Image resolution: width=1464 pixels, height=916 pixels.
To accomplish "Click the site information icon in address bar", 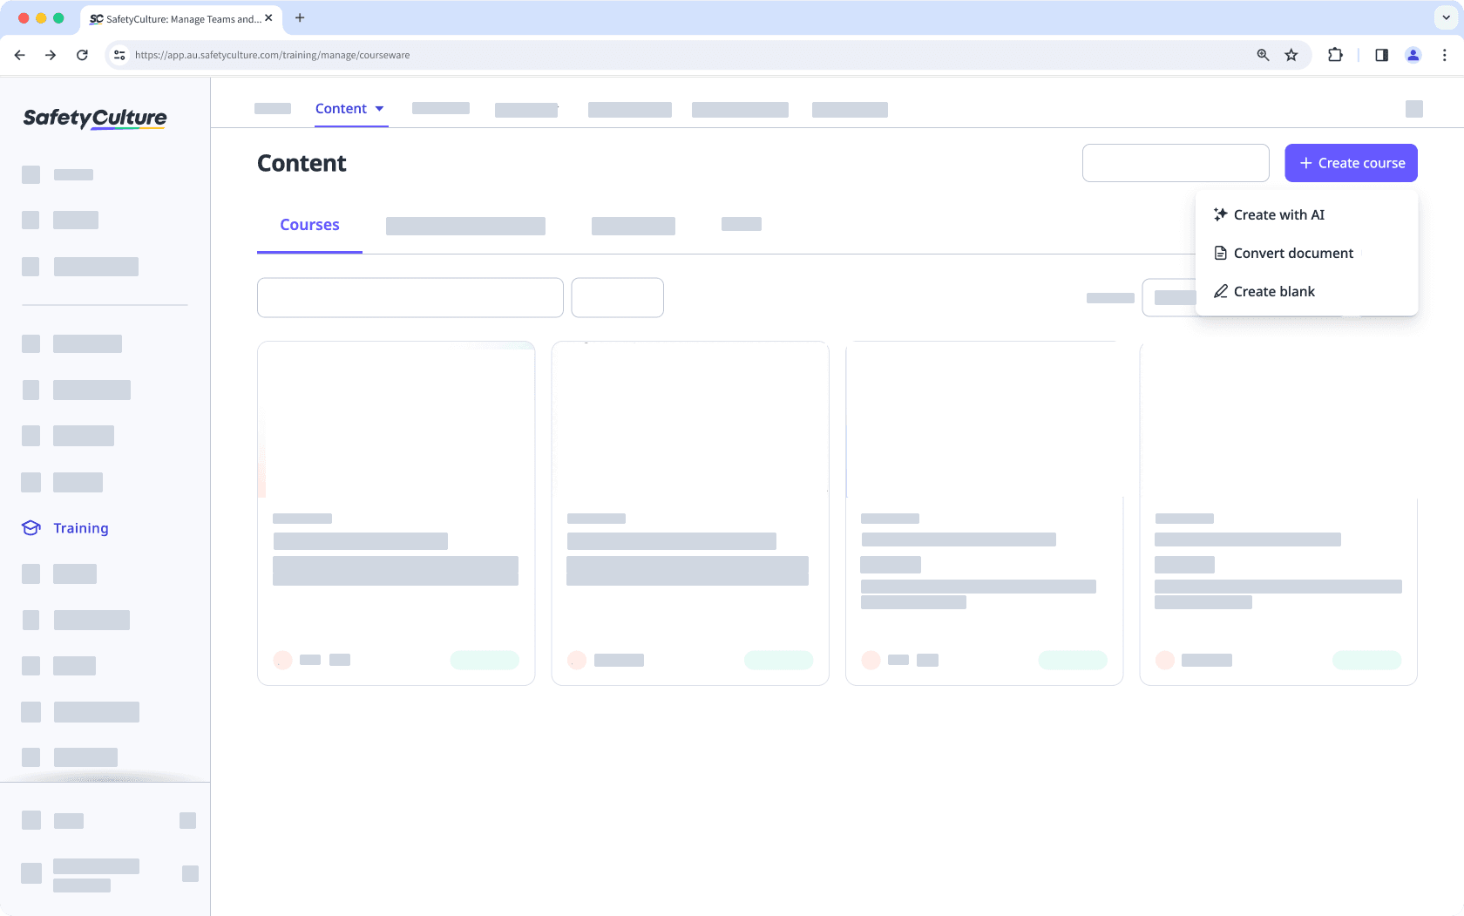I will (x=119, y=54).
